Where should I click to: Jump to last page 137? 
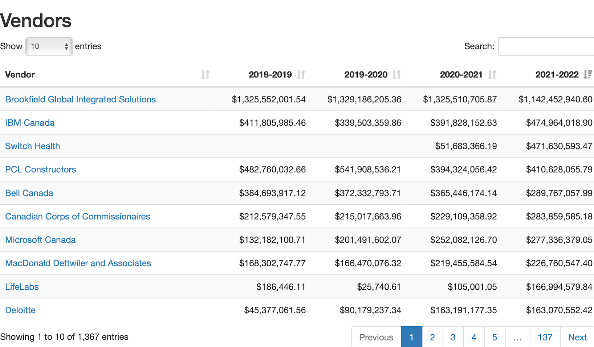pos(545,337)
